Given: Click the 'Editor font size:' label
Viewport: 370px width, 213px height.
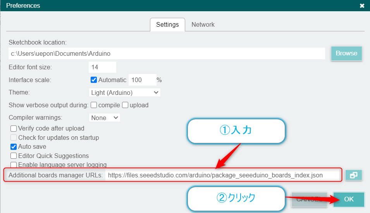Looking at the screenshot, I should (x=30, y=67).
